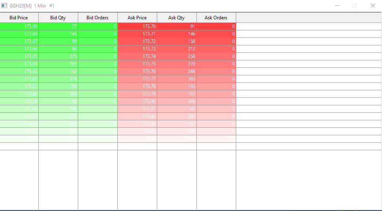The image size is (382, 211).
Task: Click ask quantity 167 at 173.79
Action: tap(177, 94)
